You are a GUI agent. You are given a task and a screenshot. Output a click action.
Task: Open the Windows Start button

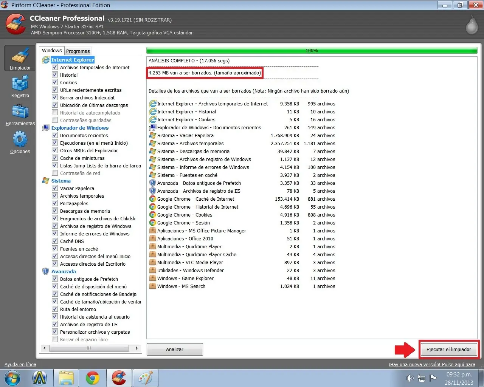coord(12,378)
